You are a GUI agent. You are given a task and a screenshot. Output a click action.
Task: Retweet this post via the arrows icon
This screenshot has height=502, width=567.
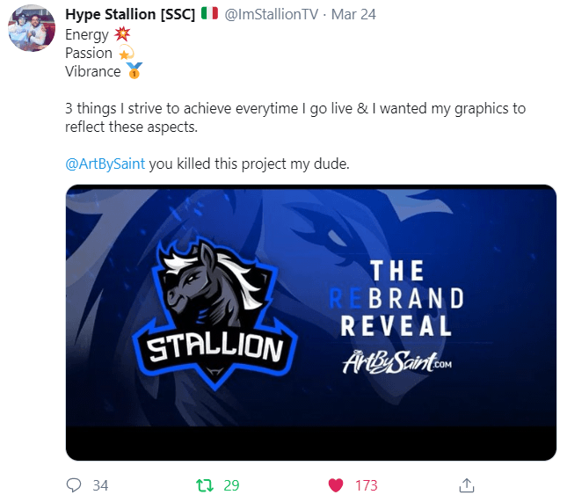tap(205, 485)
